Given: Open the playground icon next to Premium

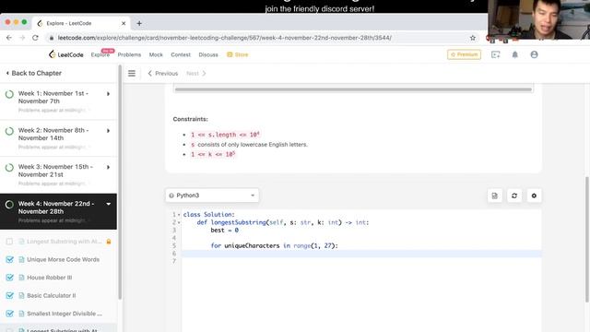Looking at the screenshot, I should click(x=496, y=54).
